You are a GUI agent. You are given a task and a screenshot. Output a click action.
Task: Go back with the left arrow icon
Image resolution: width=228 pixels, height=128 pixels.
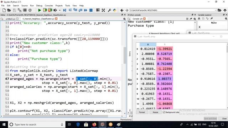point(122,10)
